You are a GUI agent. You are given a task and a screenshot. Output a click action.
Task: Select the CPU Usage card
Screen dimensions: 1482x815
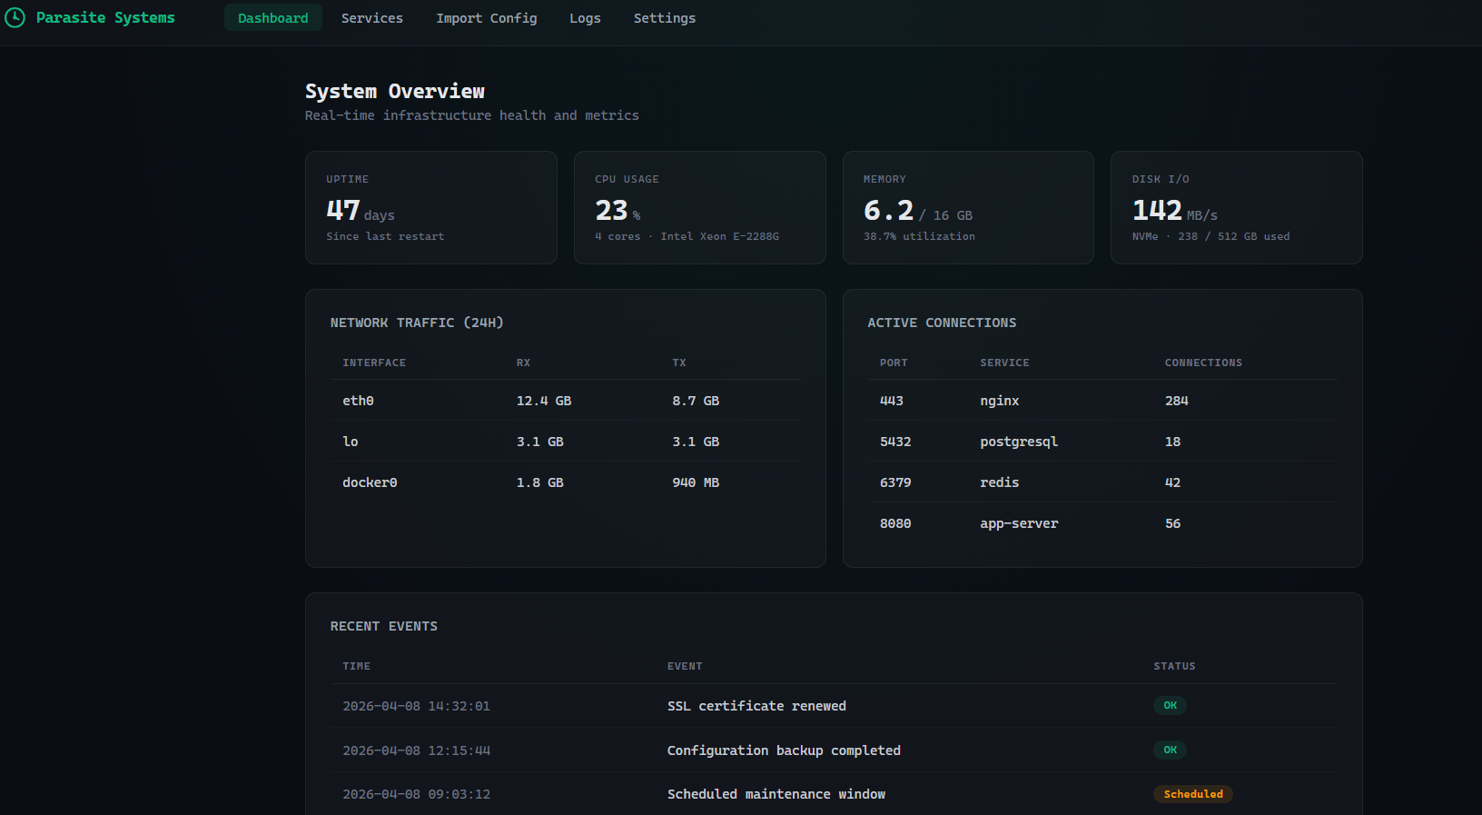[700, 207]
